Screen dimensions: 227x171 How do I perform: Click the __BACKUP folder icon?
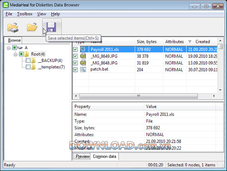tap(33, 61)
